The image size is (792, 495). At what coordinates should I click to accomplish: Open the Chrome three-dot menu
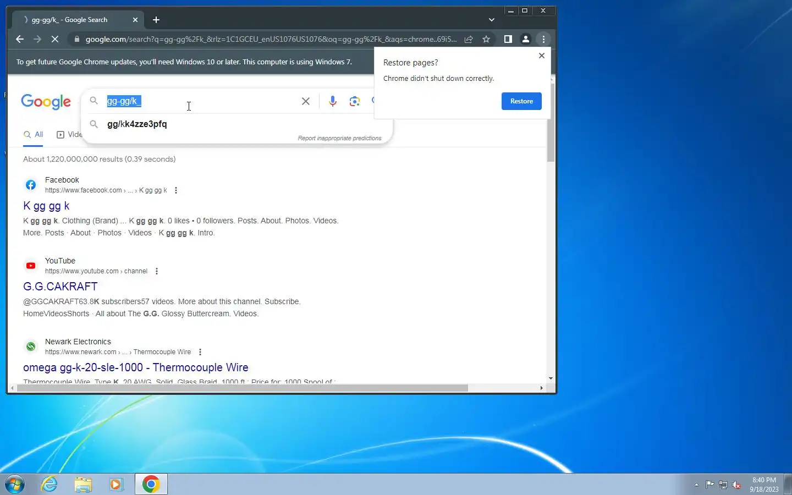[543, 39]
